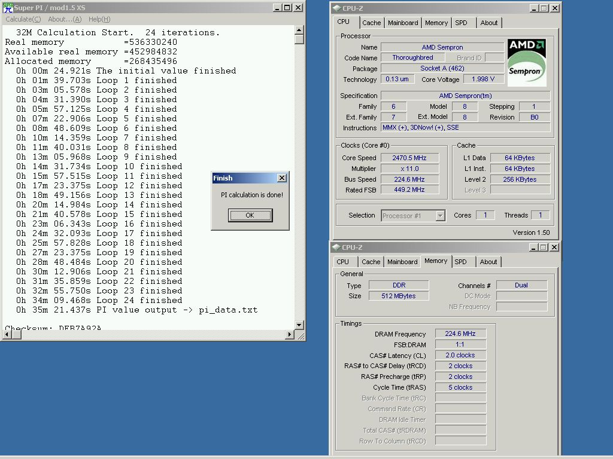Click Level 2 cache value '256 KBytes'

[520, 179]
